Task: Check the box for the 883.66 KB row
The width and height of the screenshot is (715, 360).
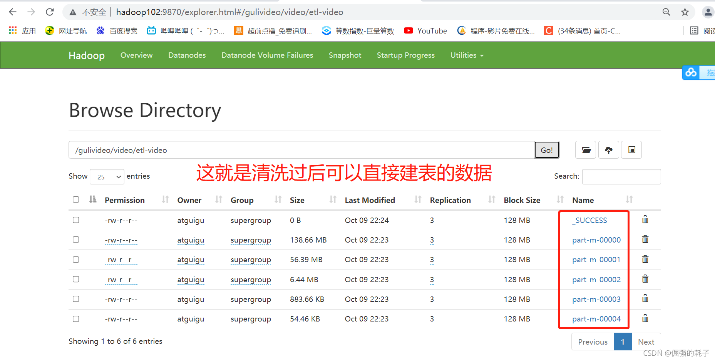Action: (76, 299)
